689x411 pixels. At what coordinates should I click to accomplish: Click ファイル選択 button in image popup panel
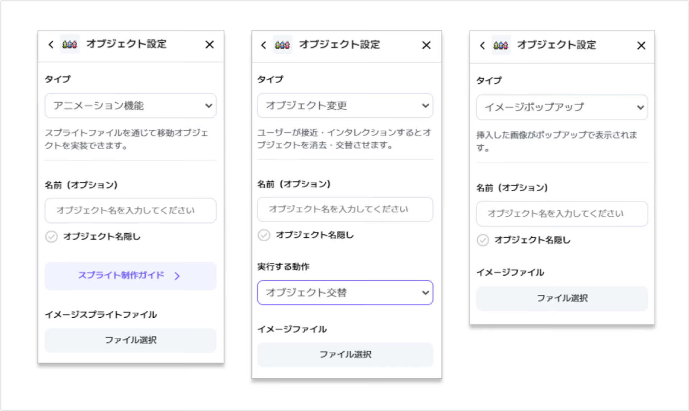coord(562,298)
